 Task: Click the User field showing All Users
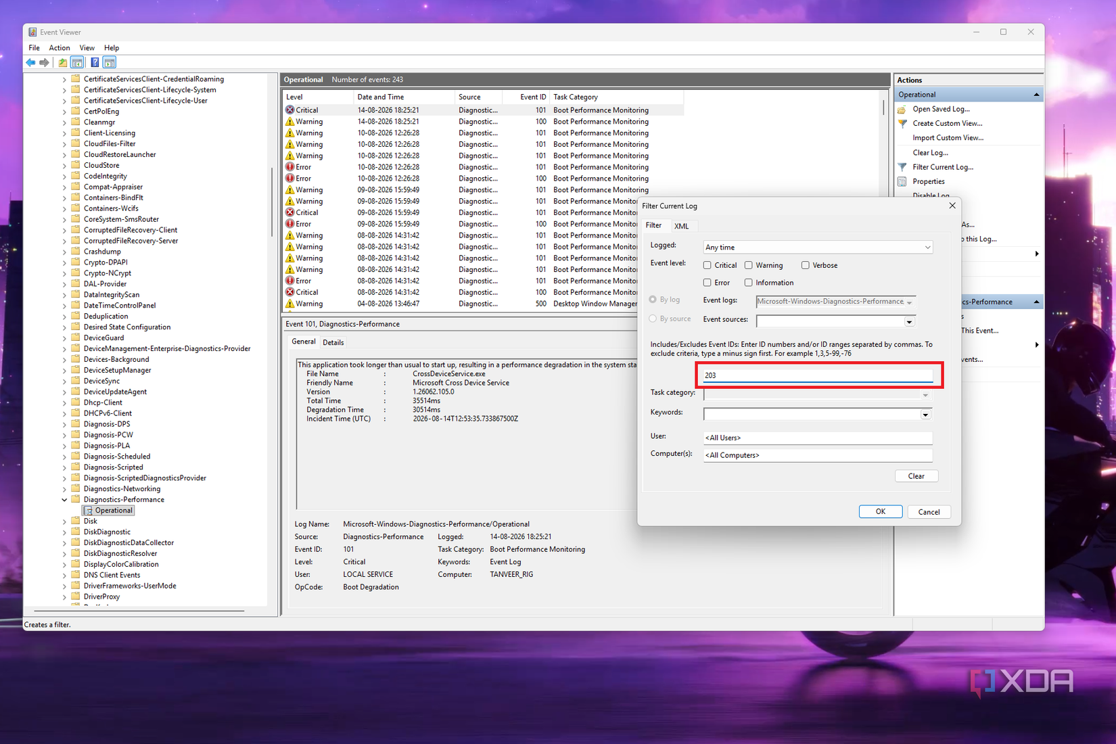click(x=818, y=438)
